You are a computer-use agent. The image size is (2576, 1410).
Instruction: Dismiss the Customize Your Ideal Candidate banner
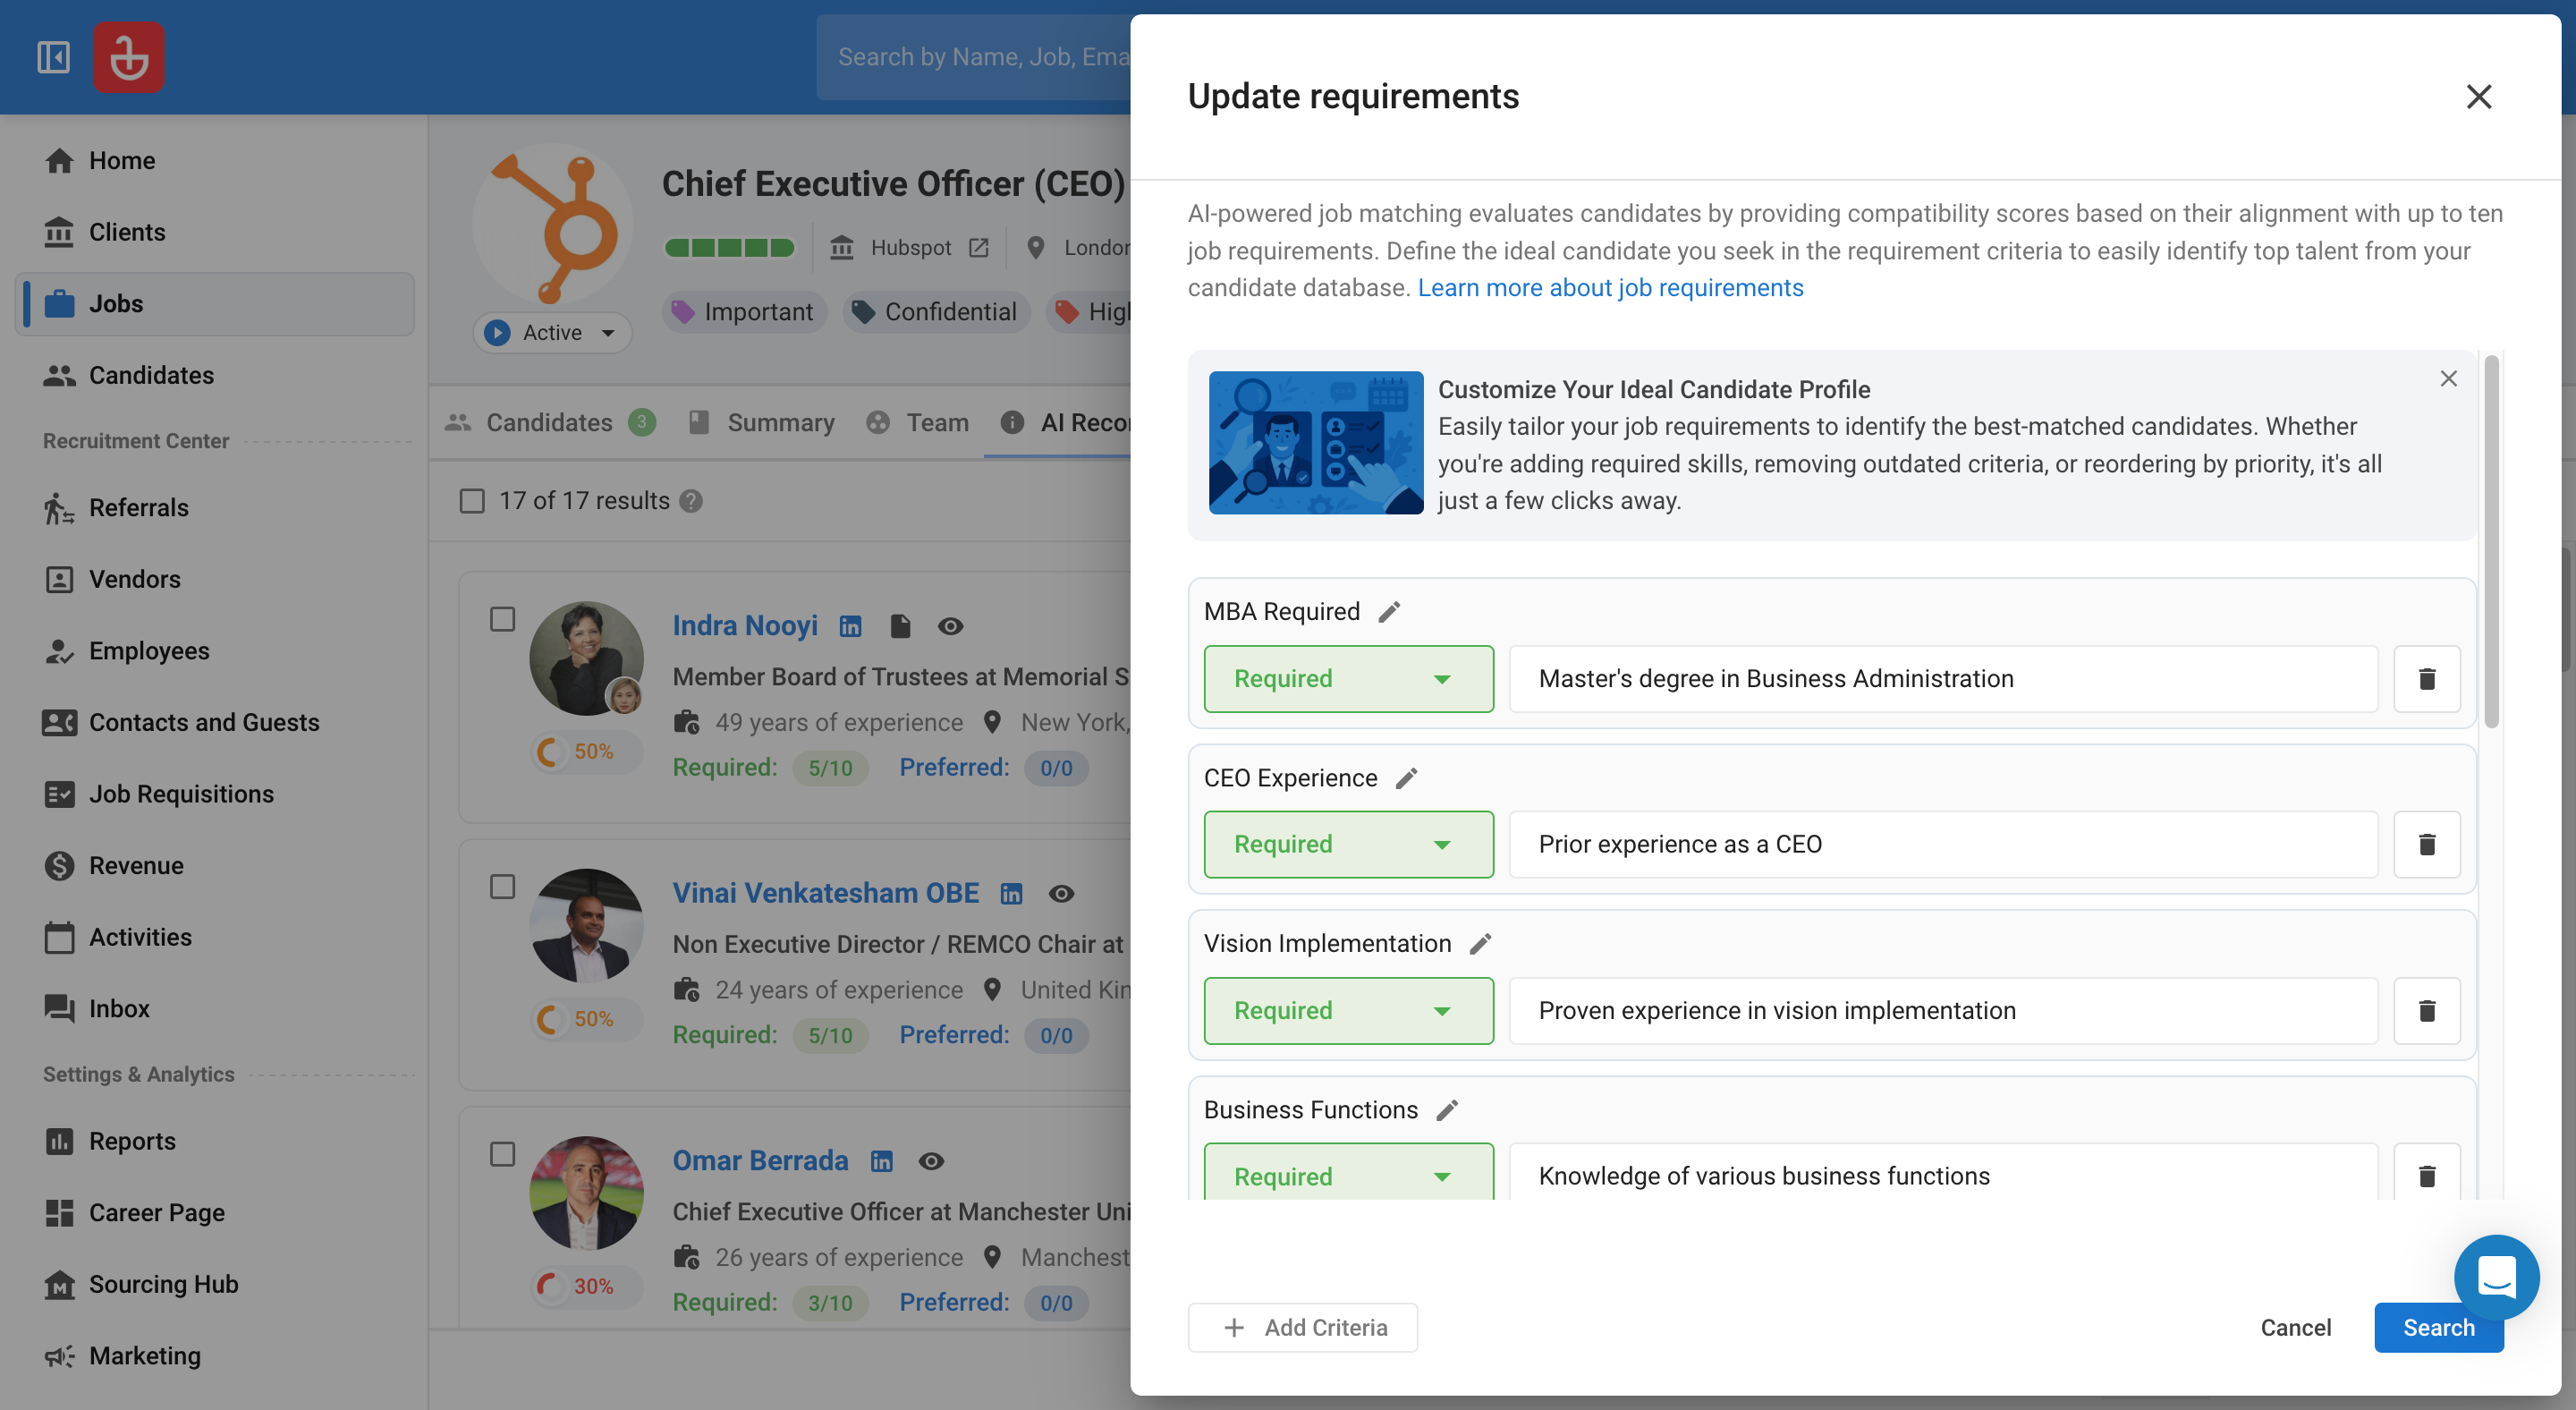(2448, 379)
